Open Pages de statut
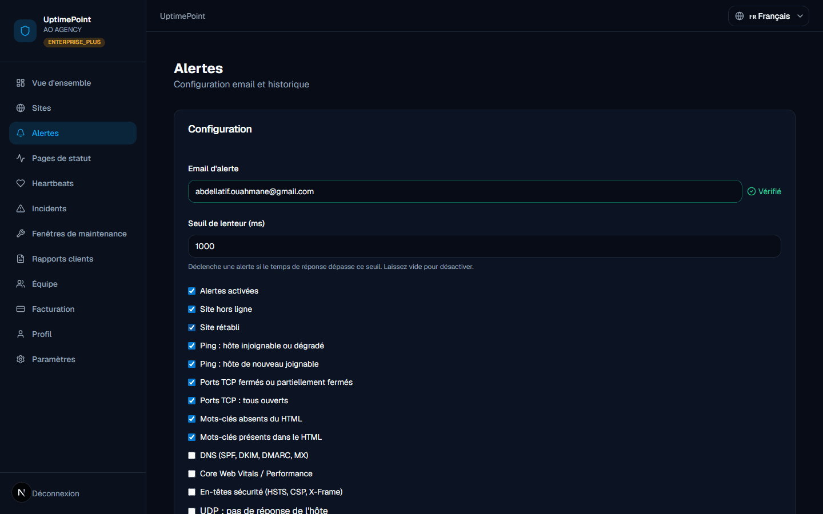Image resolution: width=823 pixels, height=514 pixels. [73, 158]
